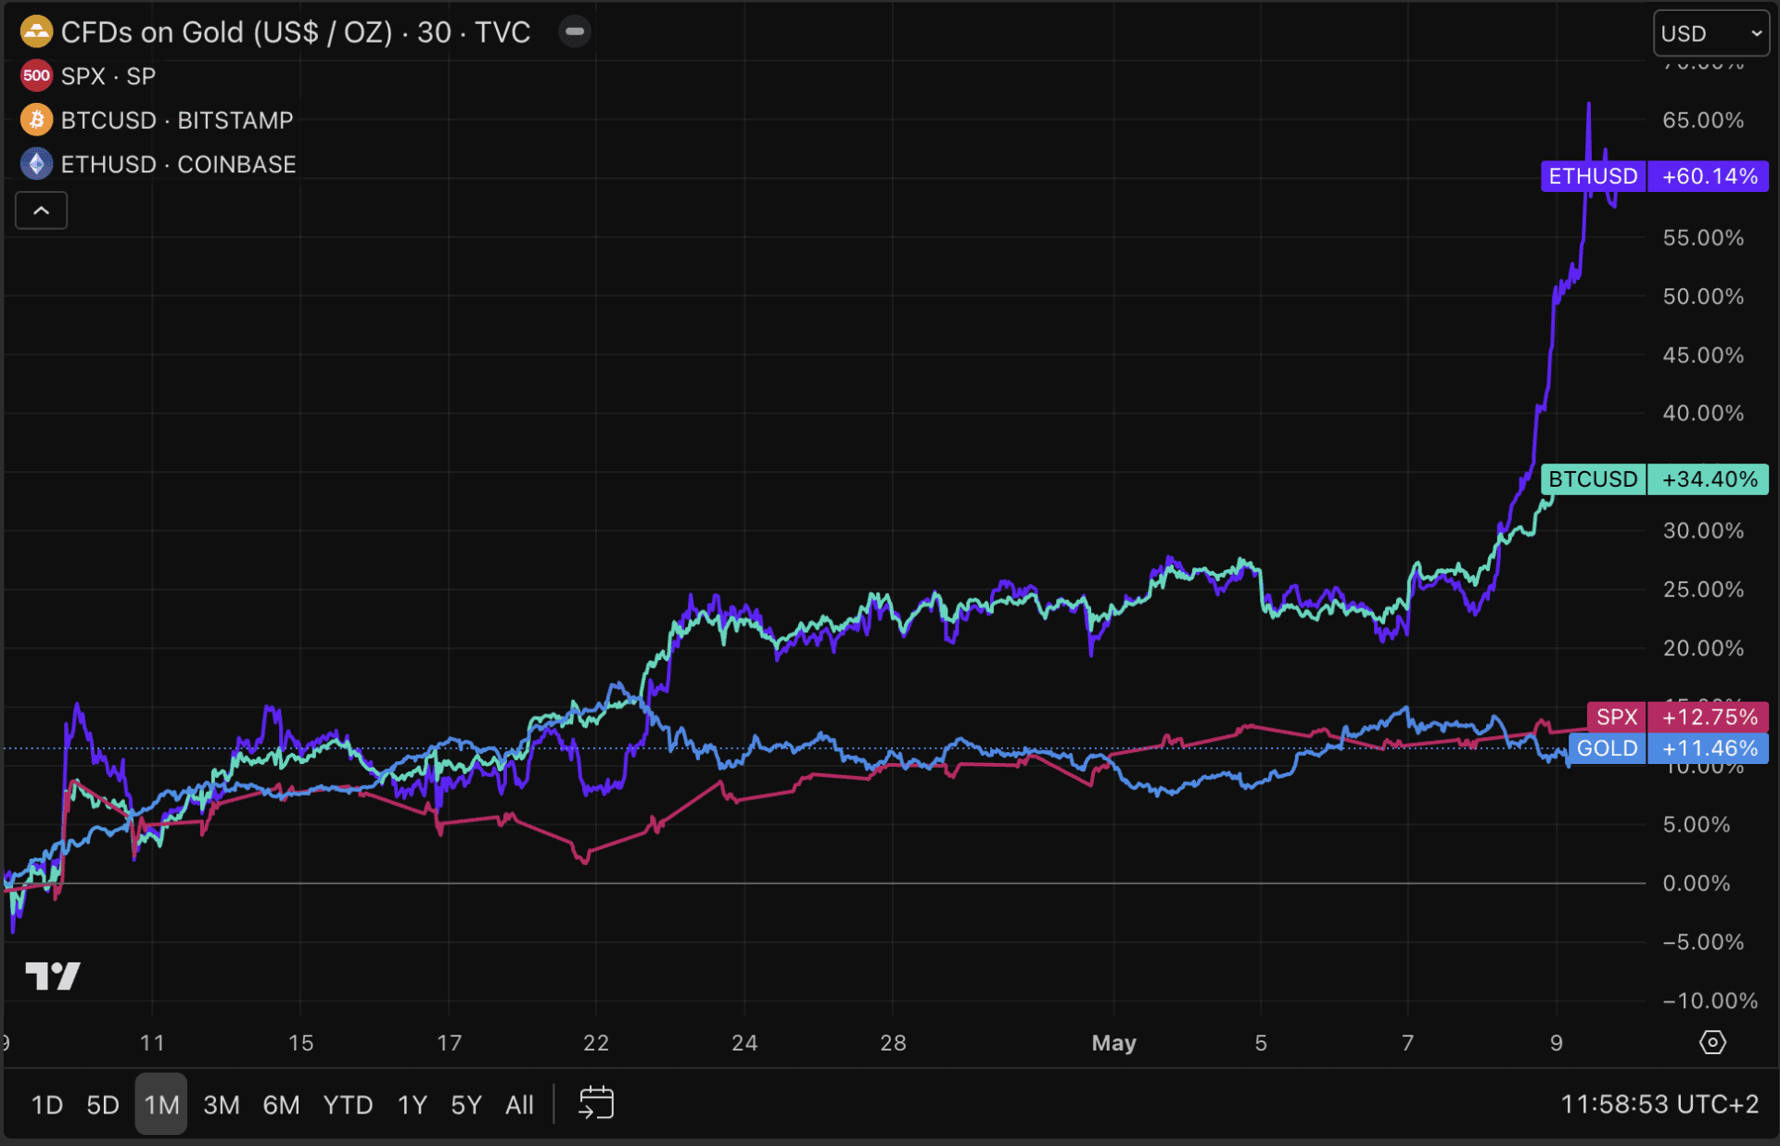Screen dimensions: 1780x1146
Task: Click the clock showing 11:58:53 UTC+2
Action: tap(1659, 1104)
